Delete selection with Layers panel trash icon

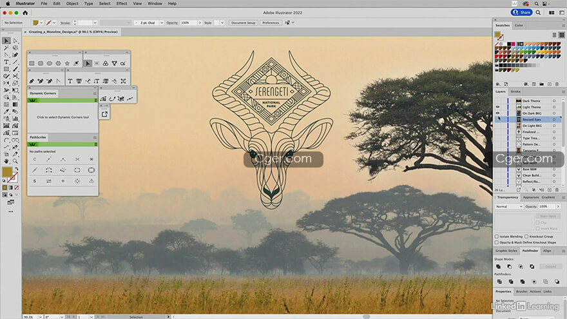point(557,189)
